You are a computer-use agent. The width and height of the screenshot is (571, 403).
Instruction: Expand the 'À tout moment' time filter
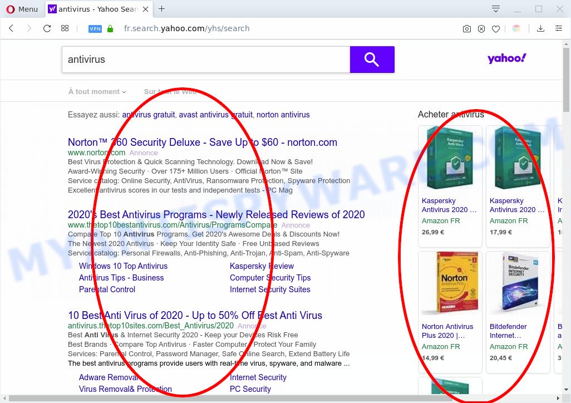tap(97, 92)
